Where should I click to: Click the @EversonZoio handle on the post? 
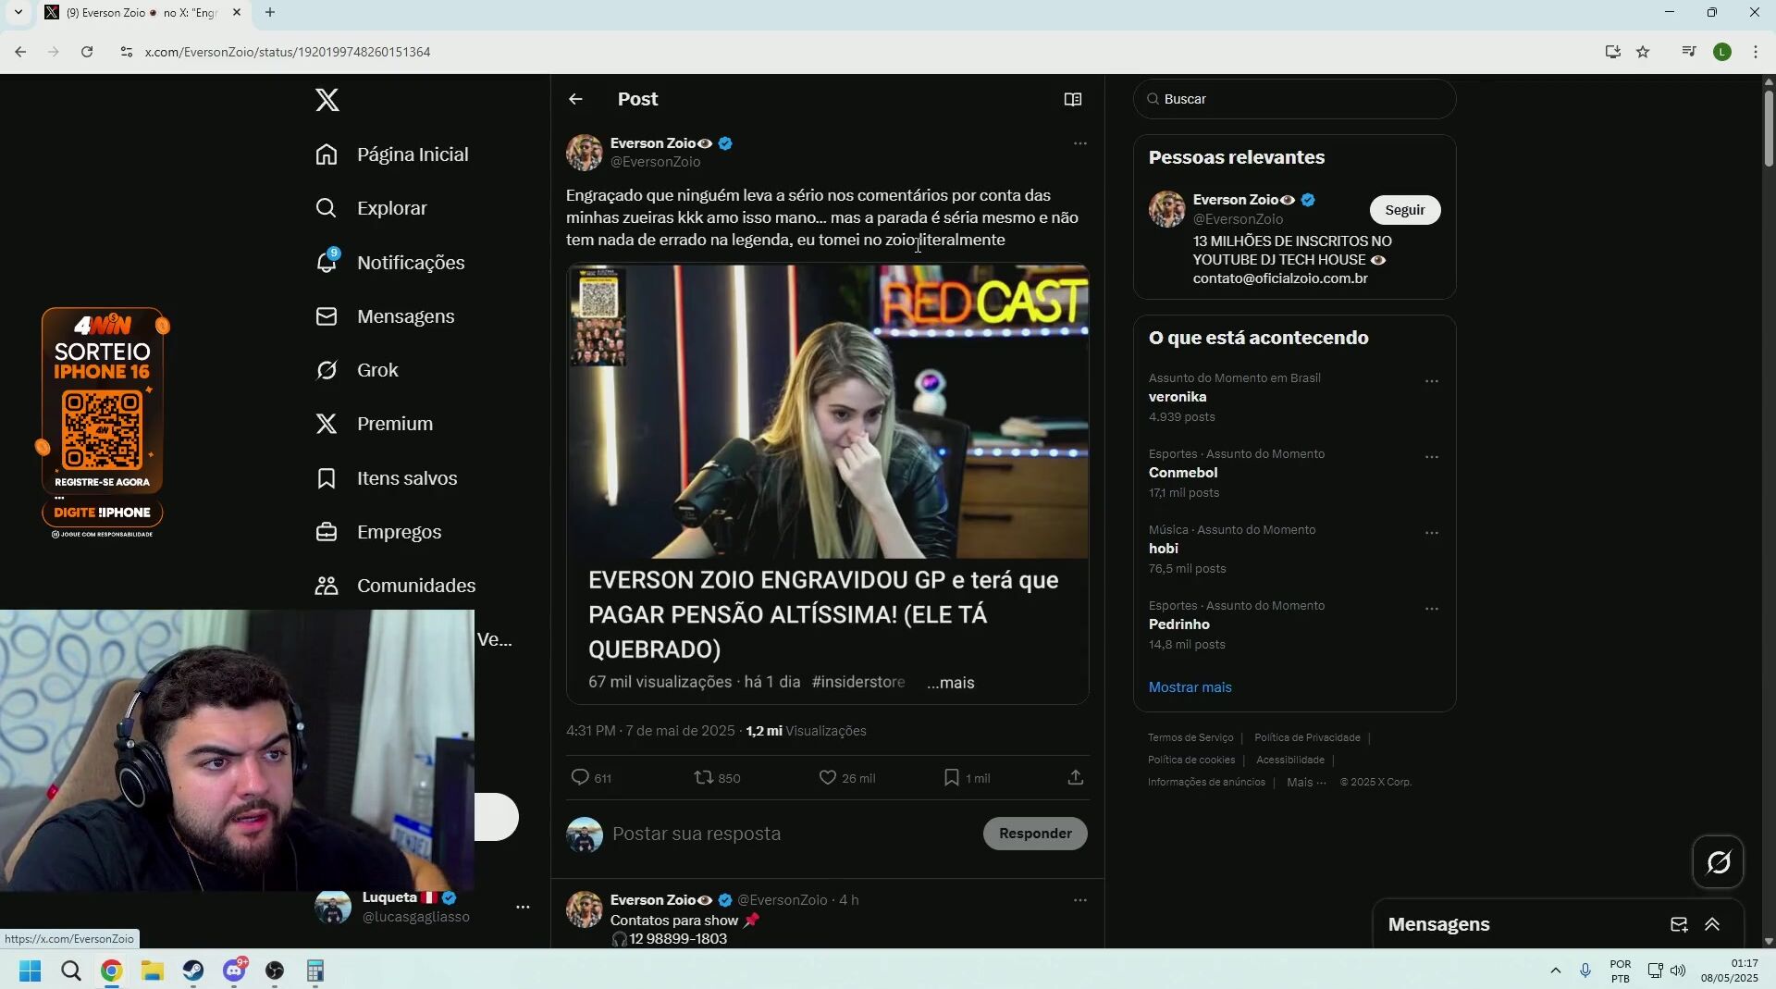click(655, 162)
